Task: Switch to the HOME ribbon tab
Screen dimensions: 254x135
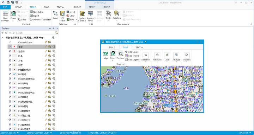Action: click(x=18, y=7)
